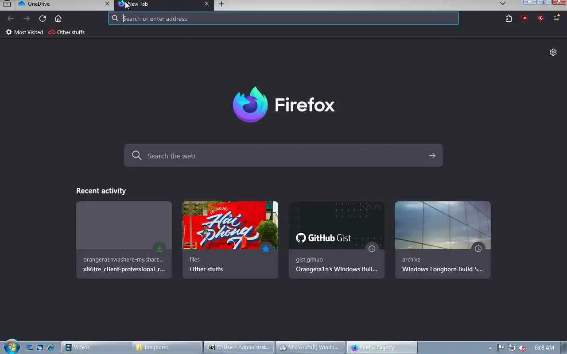This screenshot has width=567, height=354.
Task: Click Switch between windows quick launch icon
Action: pyautogui.click(x=40, y=348)
